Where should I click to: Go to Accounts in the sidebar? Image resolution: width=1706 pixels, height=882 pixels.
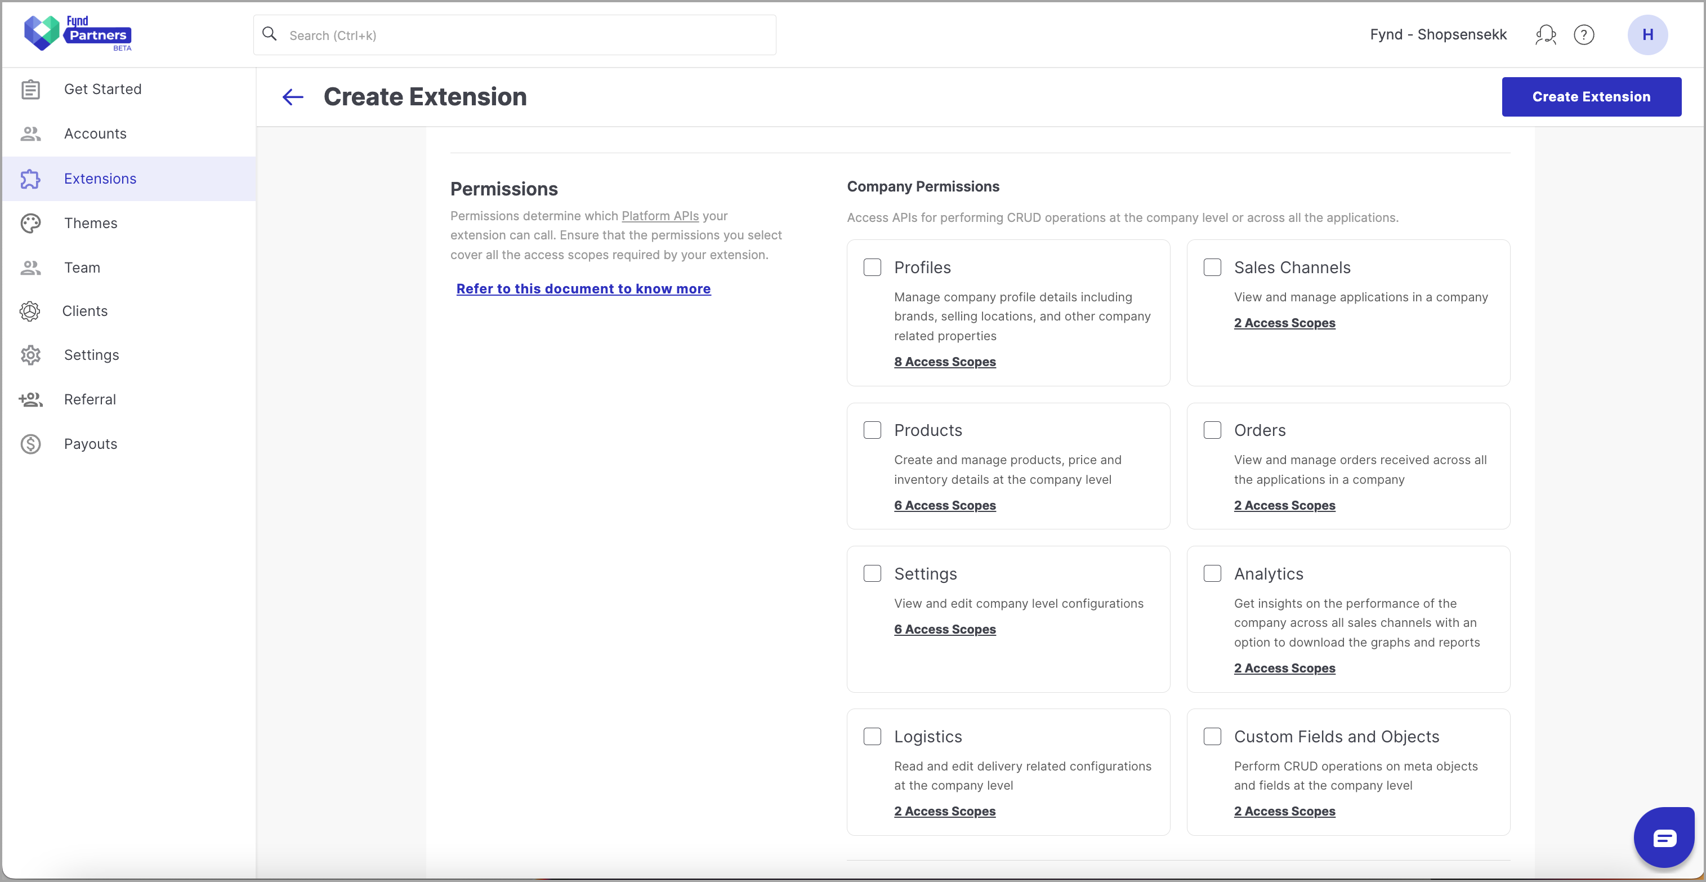point(95,134)
